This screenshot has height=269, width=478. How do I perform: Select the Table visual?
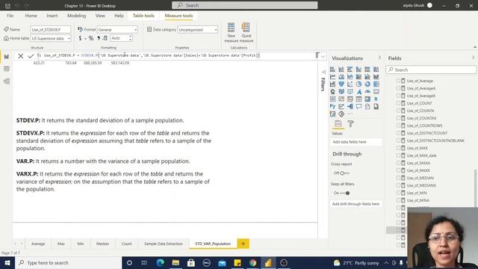pyautogui.click(x=358, y=99)
